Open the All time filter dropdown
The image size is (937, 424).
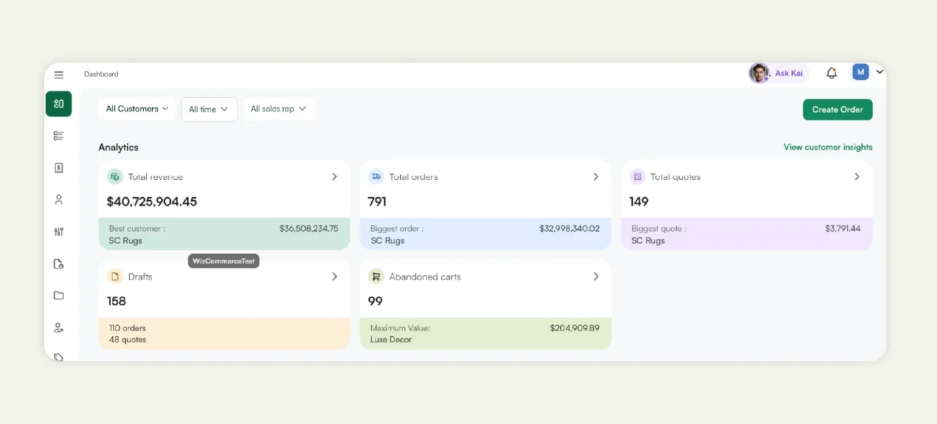click(209, 109)
